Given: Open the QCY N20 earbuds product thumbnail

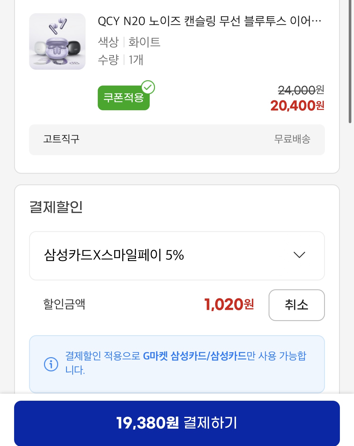Looking at the screenshot, I should click(57, 41).
